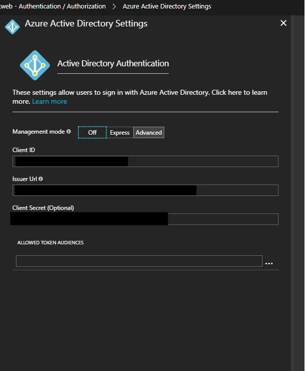This screenshot has height=371, width=306.
Task: Click the breadcrumb chevron separator
Action: coord(114,6)
